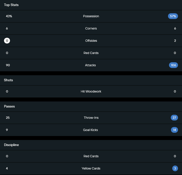Screen dimensions: 182x175
Task: Select the Offsides stat label
Action: pos(91,41)
